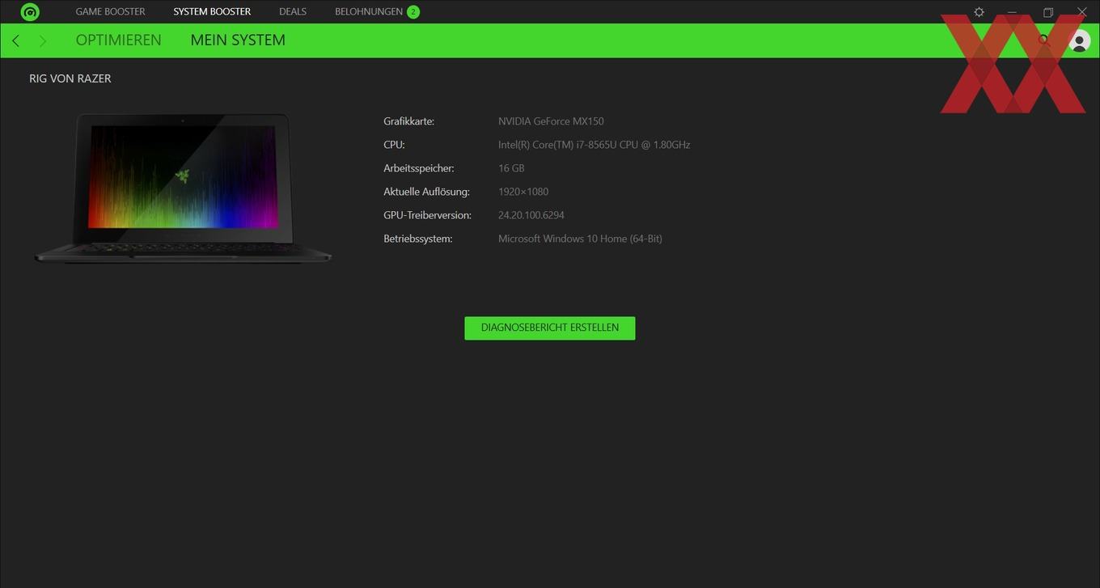Open settings via the gear icon
Image resolution: width=1100 pixels, height=588 pixels.
pos(979,12)
